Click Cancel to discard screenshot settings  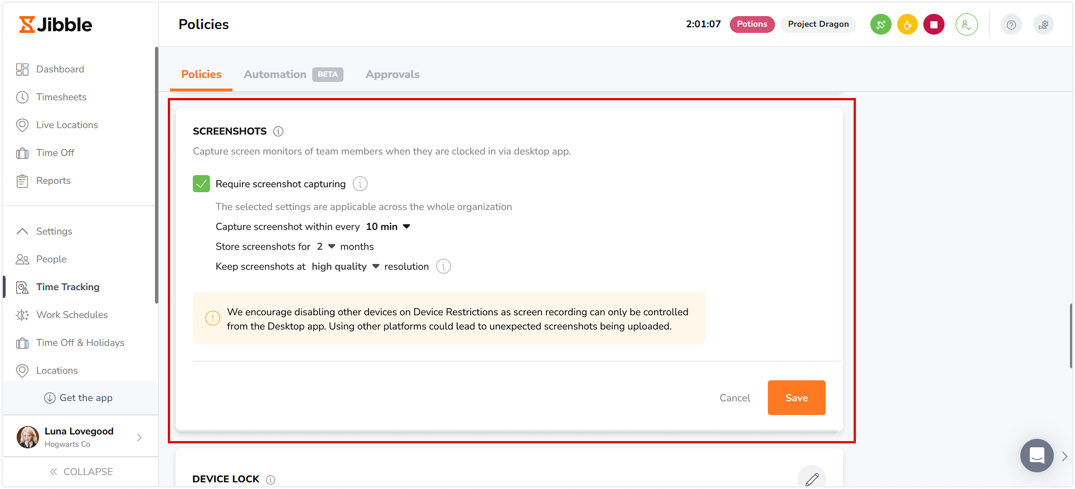coord(734,398)
